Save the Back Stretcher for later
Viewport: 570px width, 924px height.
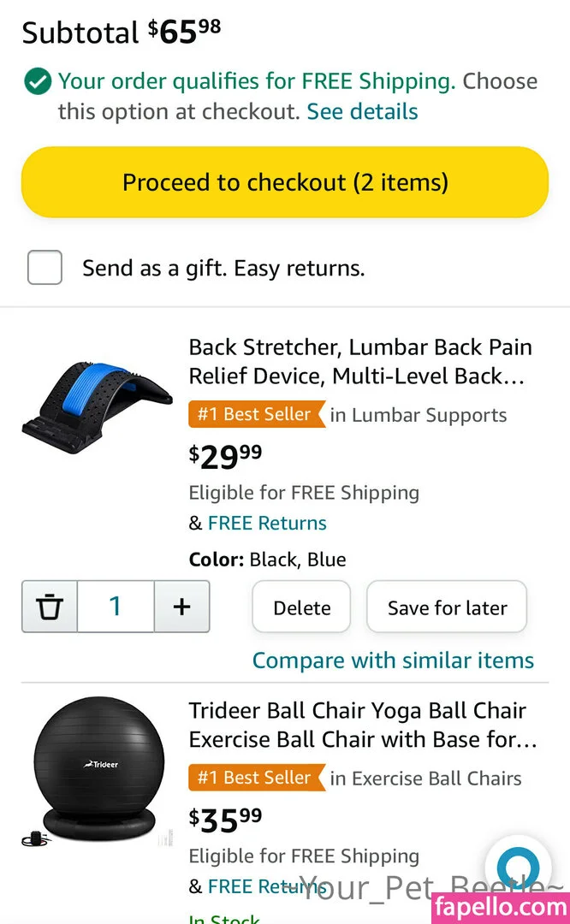tap(447, 607)
